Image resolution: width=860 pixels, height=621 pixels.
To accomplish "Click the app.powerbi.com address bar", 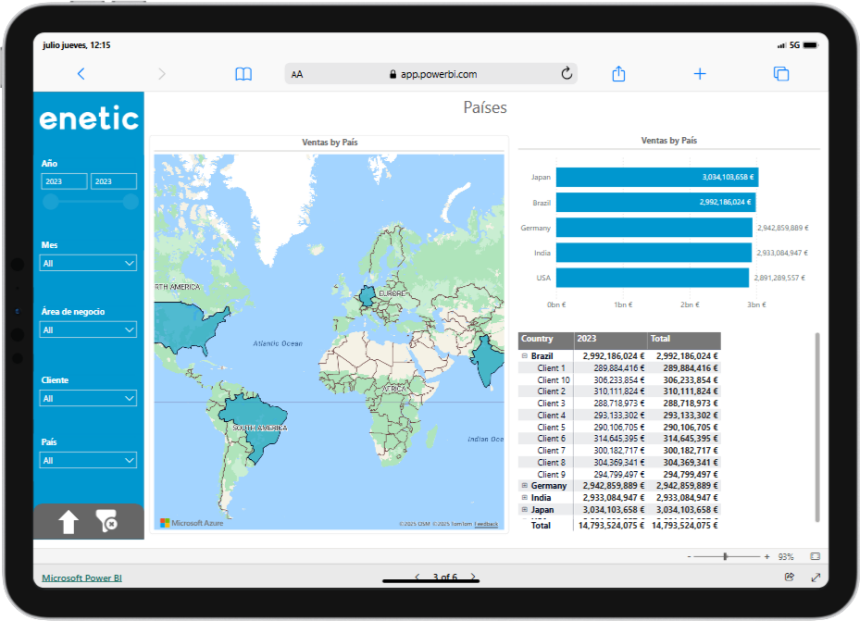I will (x=431, y=74).
